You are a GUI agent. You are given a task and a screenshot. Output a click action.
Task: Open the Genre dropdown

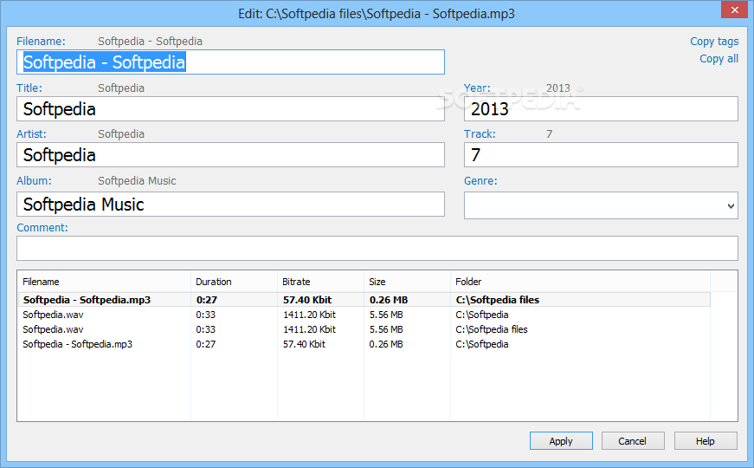coord(601,205)
